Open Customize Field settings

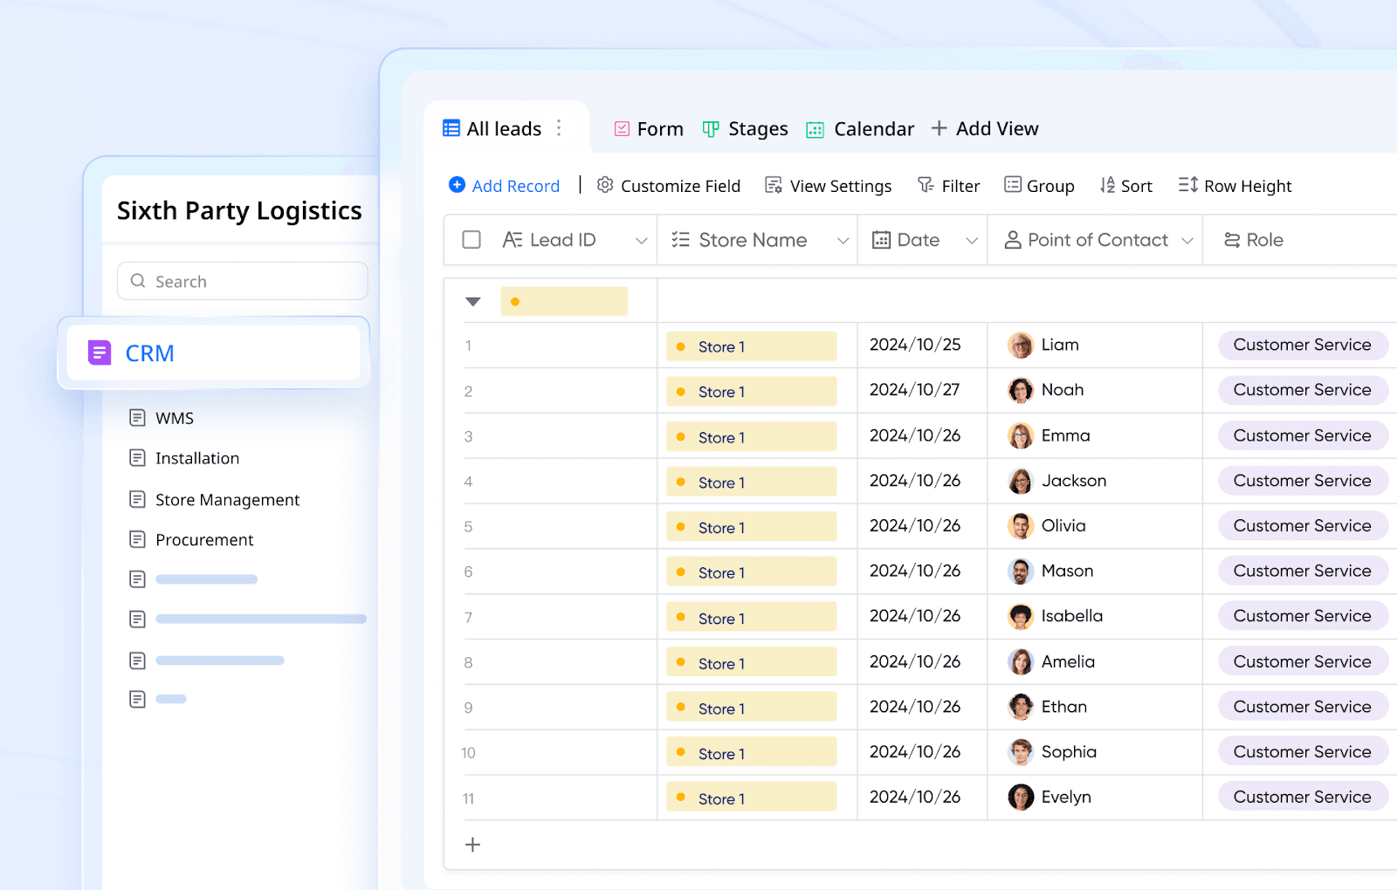tap(605, 185)
